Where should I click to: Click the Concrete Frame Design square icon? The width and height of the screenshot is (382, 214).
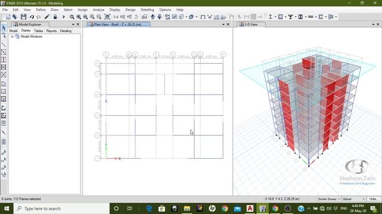pyautogui.click(x=281, y=17)
